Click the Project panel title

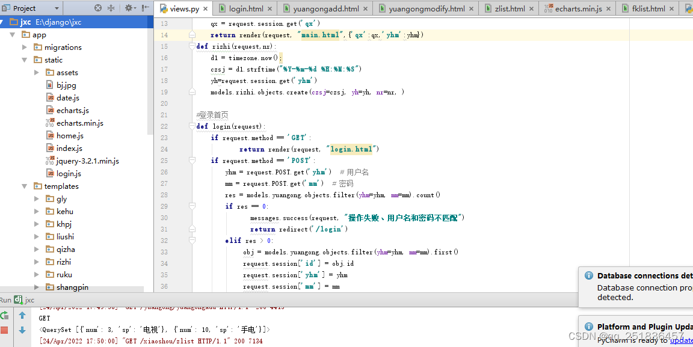point(24,8)
